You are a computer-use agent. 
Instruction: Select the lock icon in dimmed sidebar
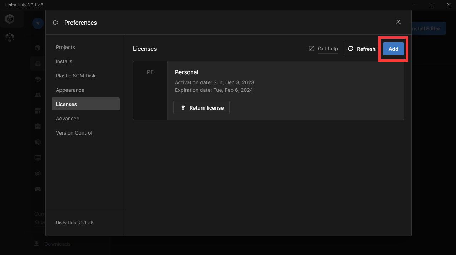coord(38,64)
